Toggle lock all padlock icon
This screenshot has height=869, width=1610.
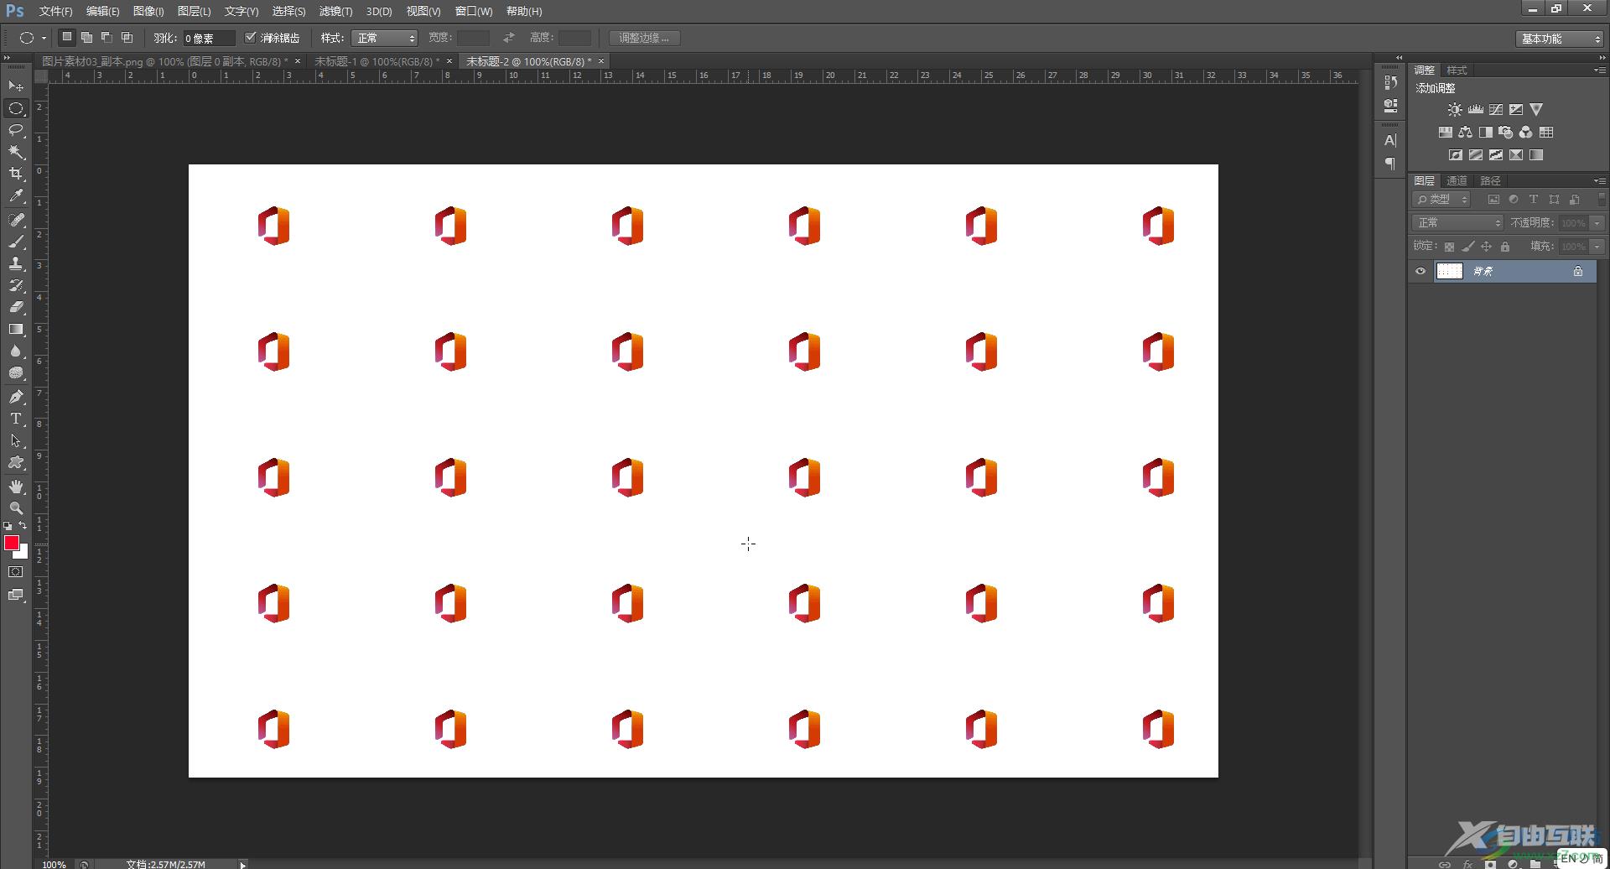pyautogui.click(x=1505, y=247)
